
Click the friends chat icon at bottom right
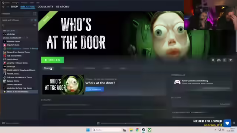(234, 123)
